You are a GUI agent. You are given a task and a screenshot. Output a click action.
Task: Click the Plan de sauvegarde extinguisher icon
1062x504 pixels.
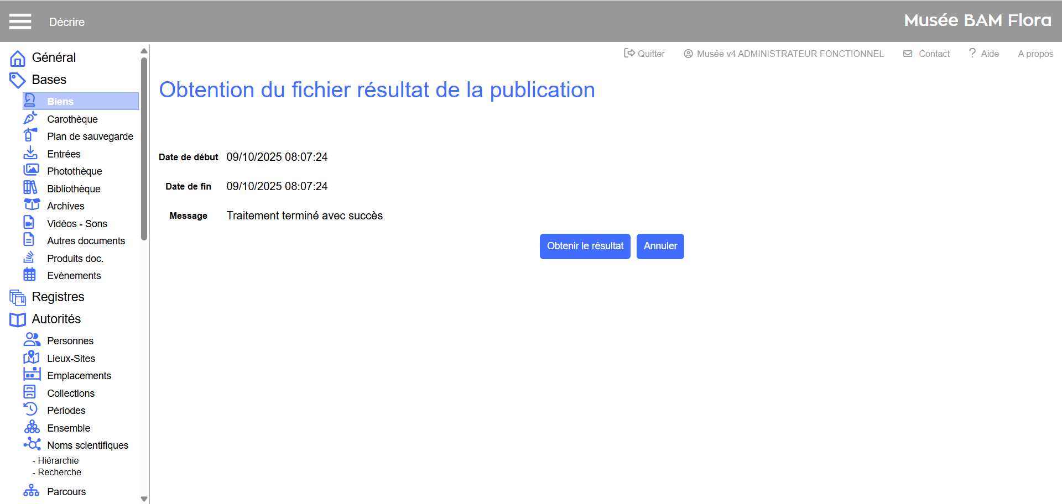click(30, 135)
